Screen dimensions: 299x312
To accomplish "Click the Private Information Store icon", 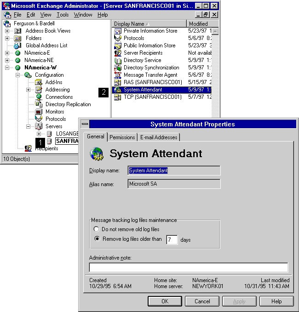I will 118,31.
